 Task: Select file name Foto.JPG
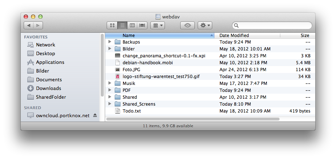(x=131, y=69)
